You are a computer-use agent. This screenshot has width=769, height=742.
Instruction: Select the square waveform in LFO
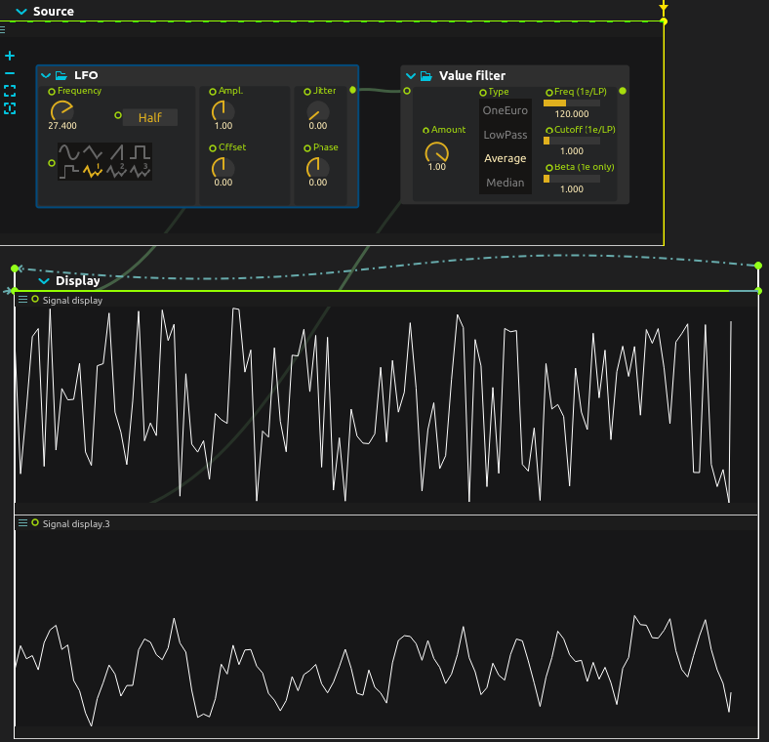pos(142,152)
